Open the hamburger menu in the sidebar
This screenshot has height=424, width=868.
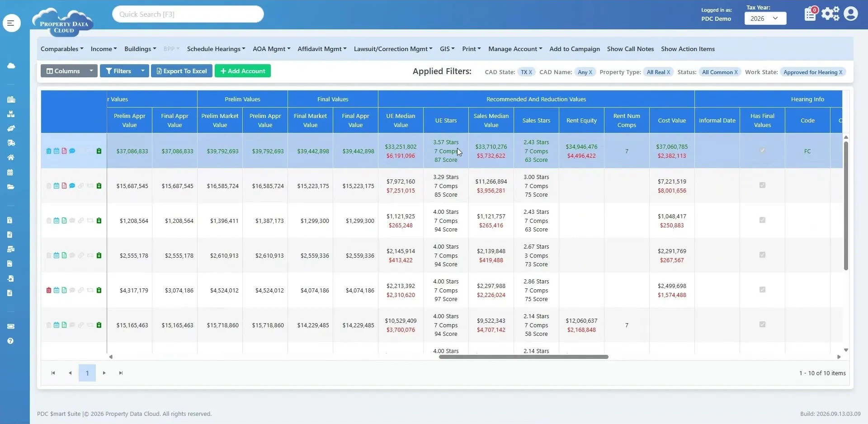pos(11,23)
